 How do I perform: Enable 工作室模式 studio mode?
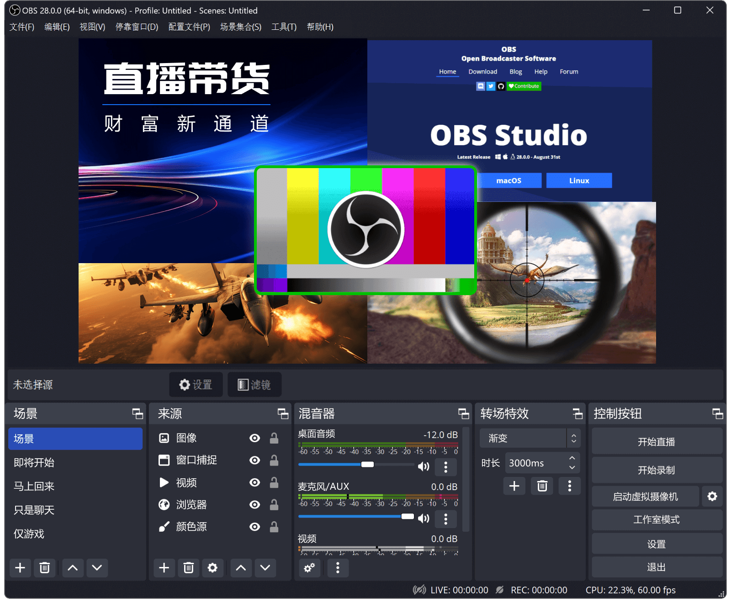pos(657,519)
